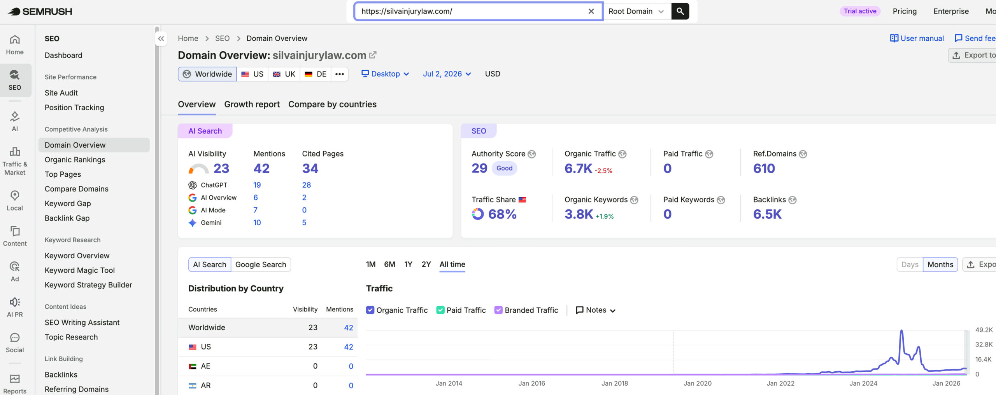Clear the domain search field
The width and height of the screenshot is (996, 395).
tap(591, 11)
